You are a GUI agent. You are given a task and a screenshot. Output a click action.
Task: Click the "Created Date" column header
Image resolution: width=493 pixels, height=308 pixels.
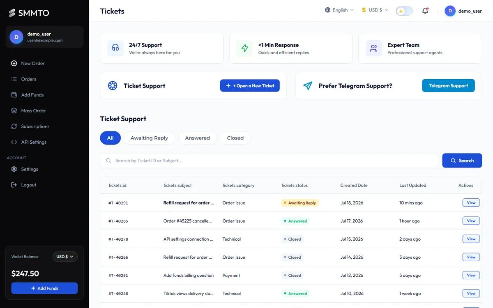[x=354, y=185]
